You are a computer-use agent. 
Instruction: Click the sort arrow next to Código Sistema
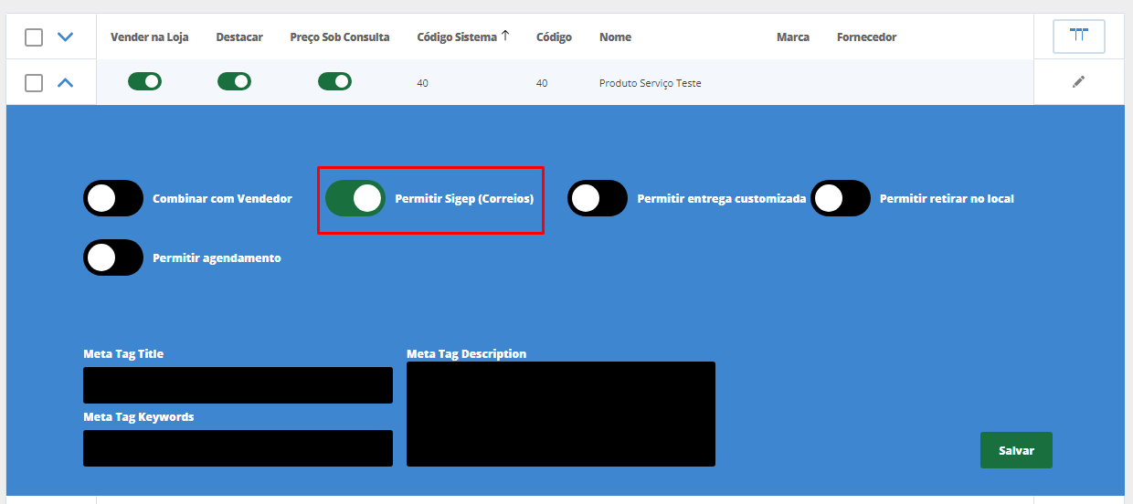click(x=505, y=37)
